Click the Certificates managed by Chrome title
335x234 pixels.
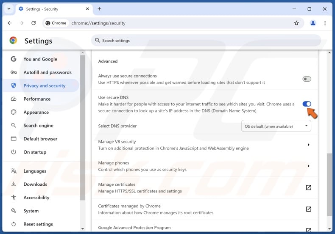point(129,206)
